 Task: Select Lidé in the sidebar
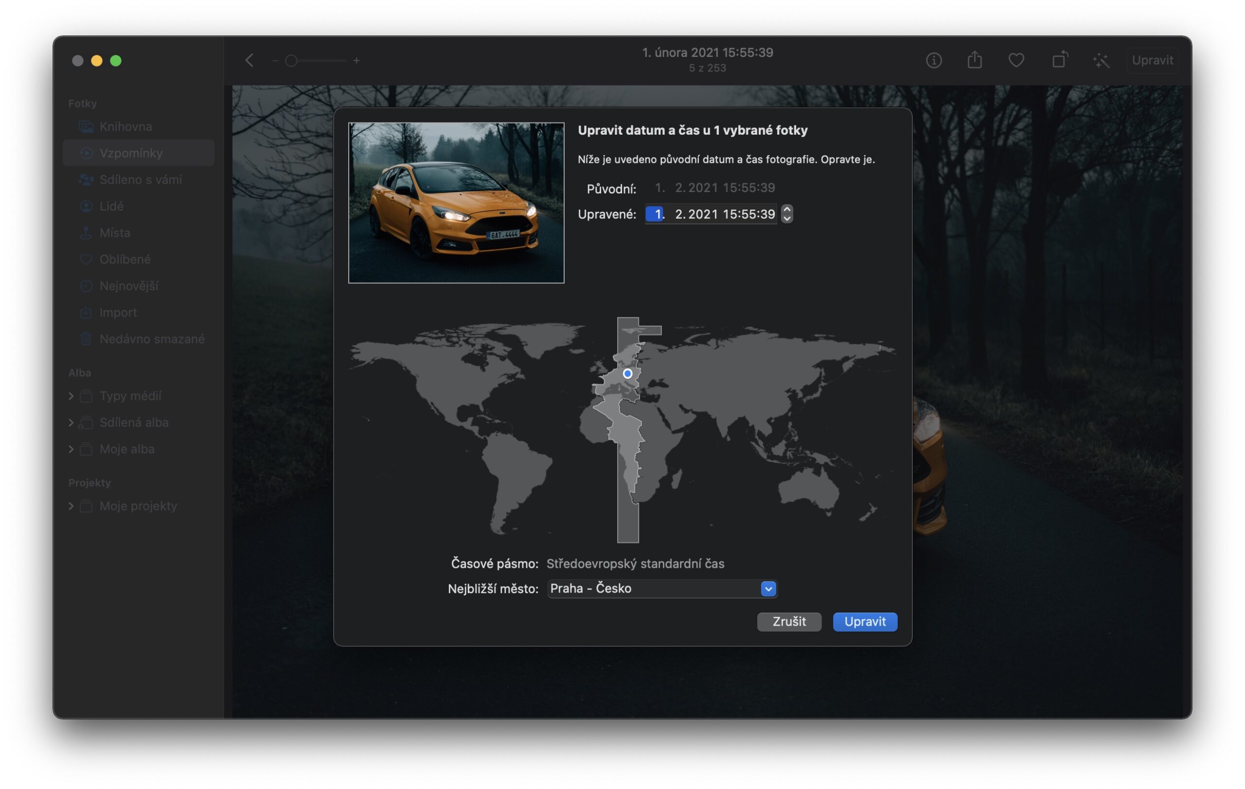click(x=111, y=206)
